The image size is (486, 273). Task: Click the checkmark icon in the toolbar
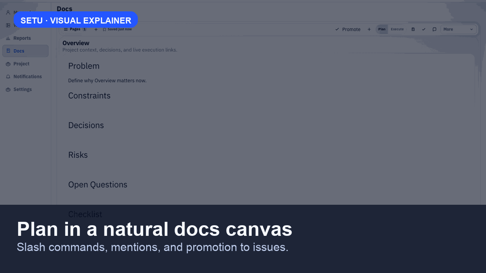click(424, 29)
